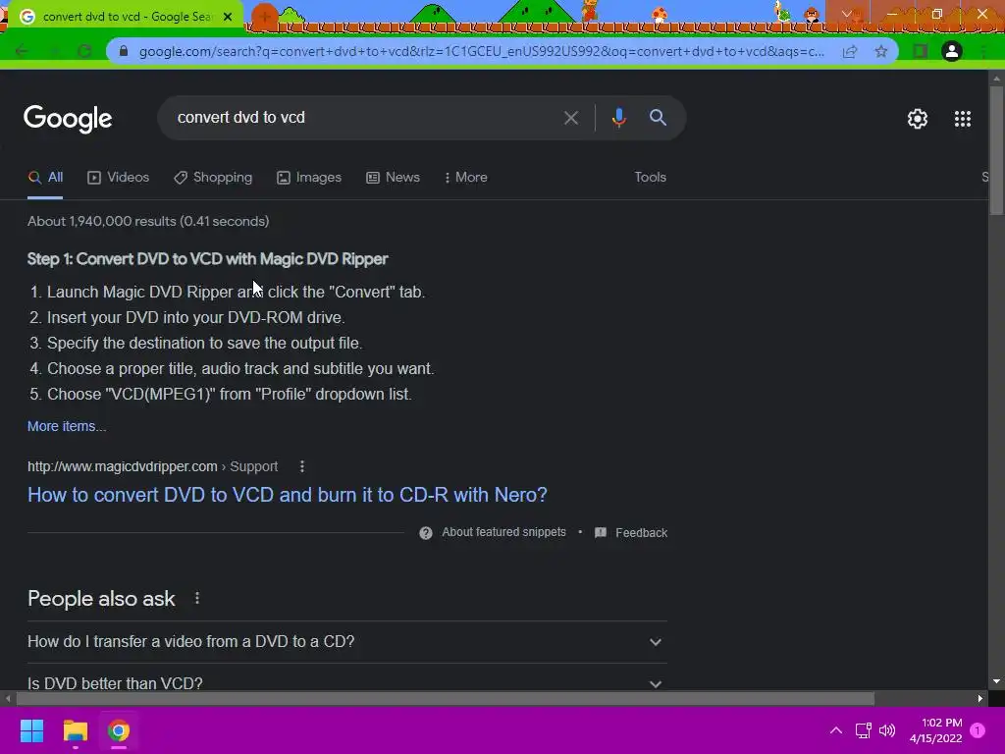Click scroll-down arrow of vertical scrollbar

pos(996,681)
